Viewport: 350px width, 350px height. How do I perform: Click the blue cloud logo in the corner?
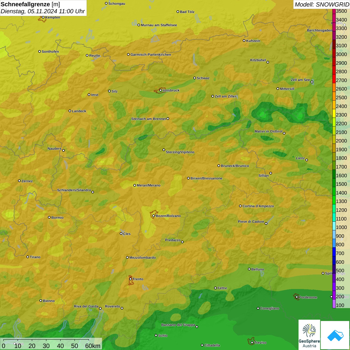(335, 335)
